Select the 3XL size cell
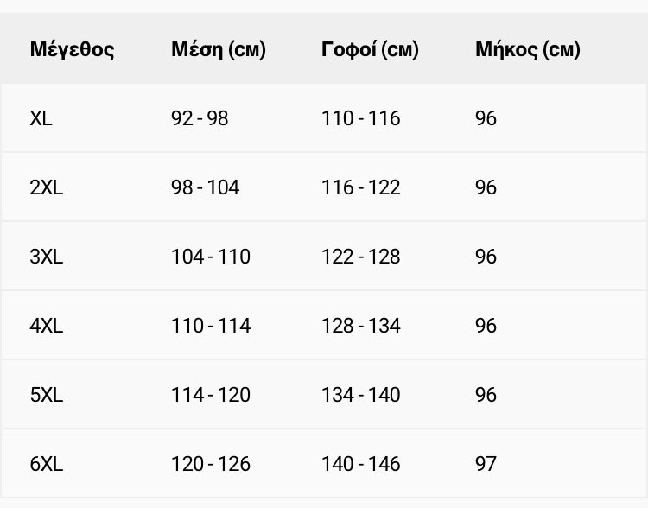This screenshot has width=648, height=508. coord(47,257)
